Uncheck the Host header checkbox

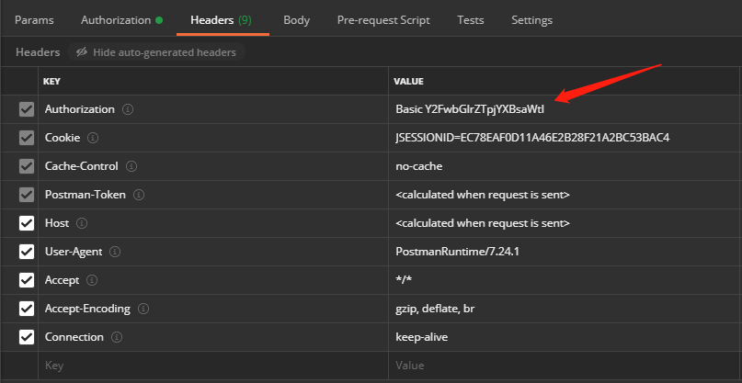(x=27, y=223)
